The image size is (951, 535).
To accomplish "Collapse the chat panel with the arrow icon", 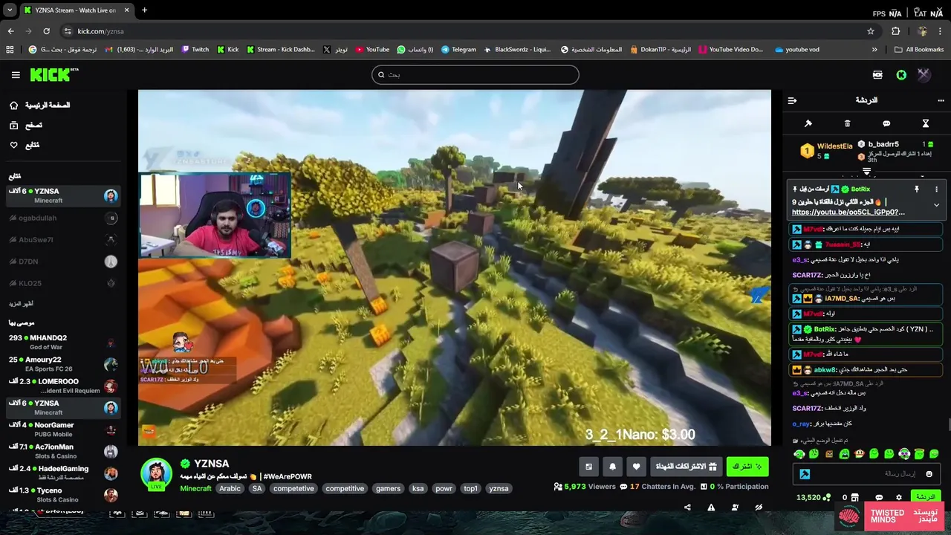I will coord(792,100).
